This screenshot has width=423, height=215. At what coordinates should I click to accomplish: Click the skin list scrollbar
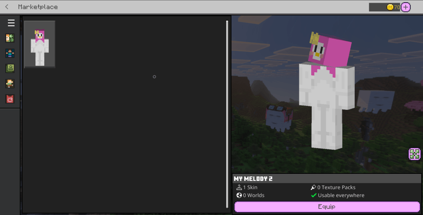[227, 114]
